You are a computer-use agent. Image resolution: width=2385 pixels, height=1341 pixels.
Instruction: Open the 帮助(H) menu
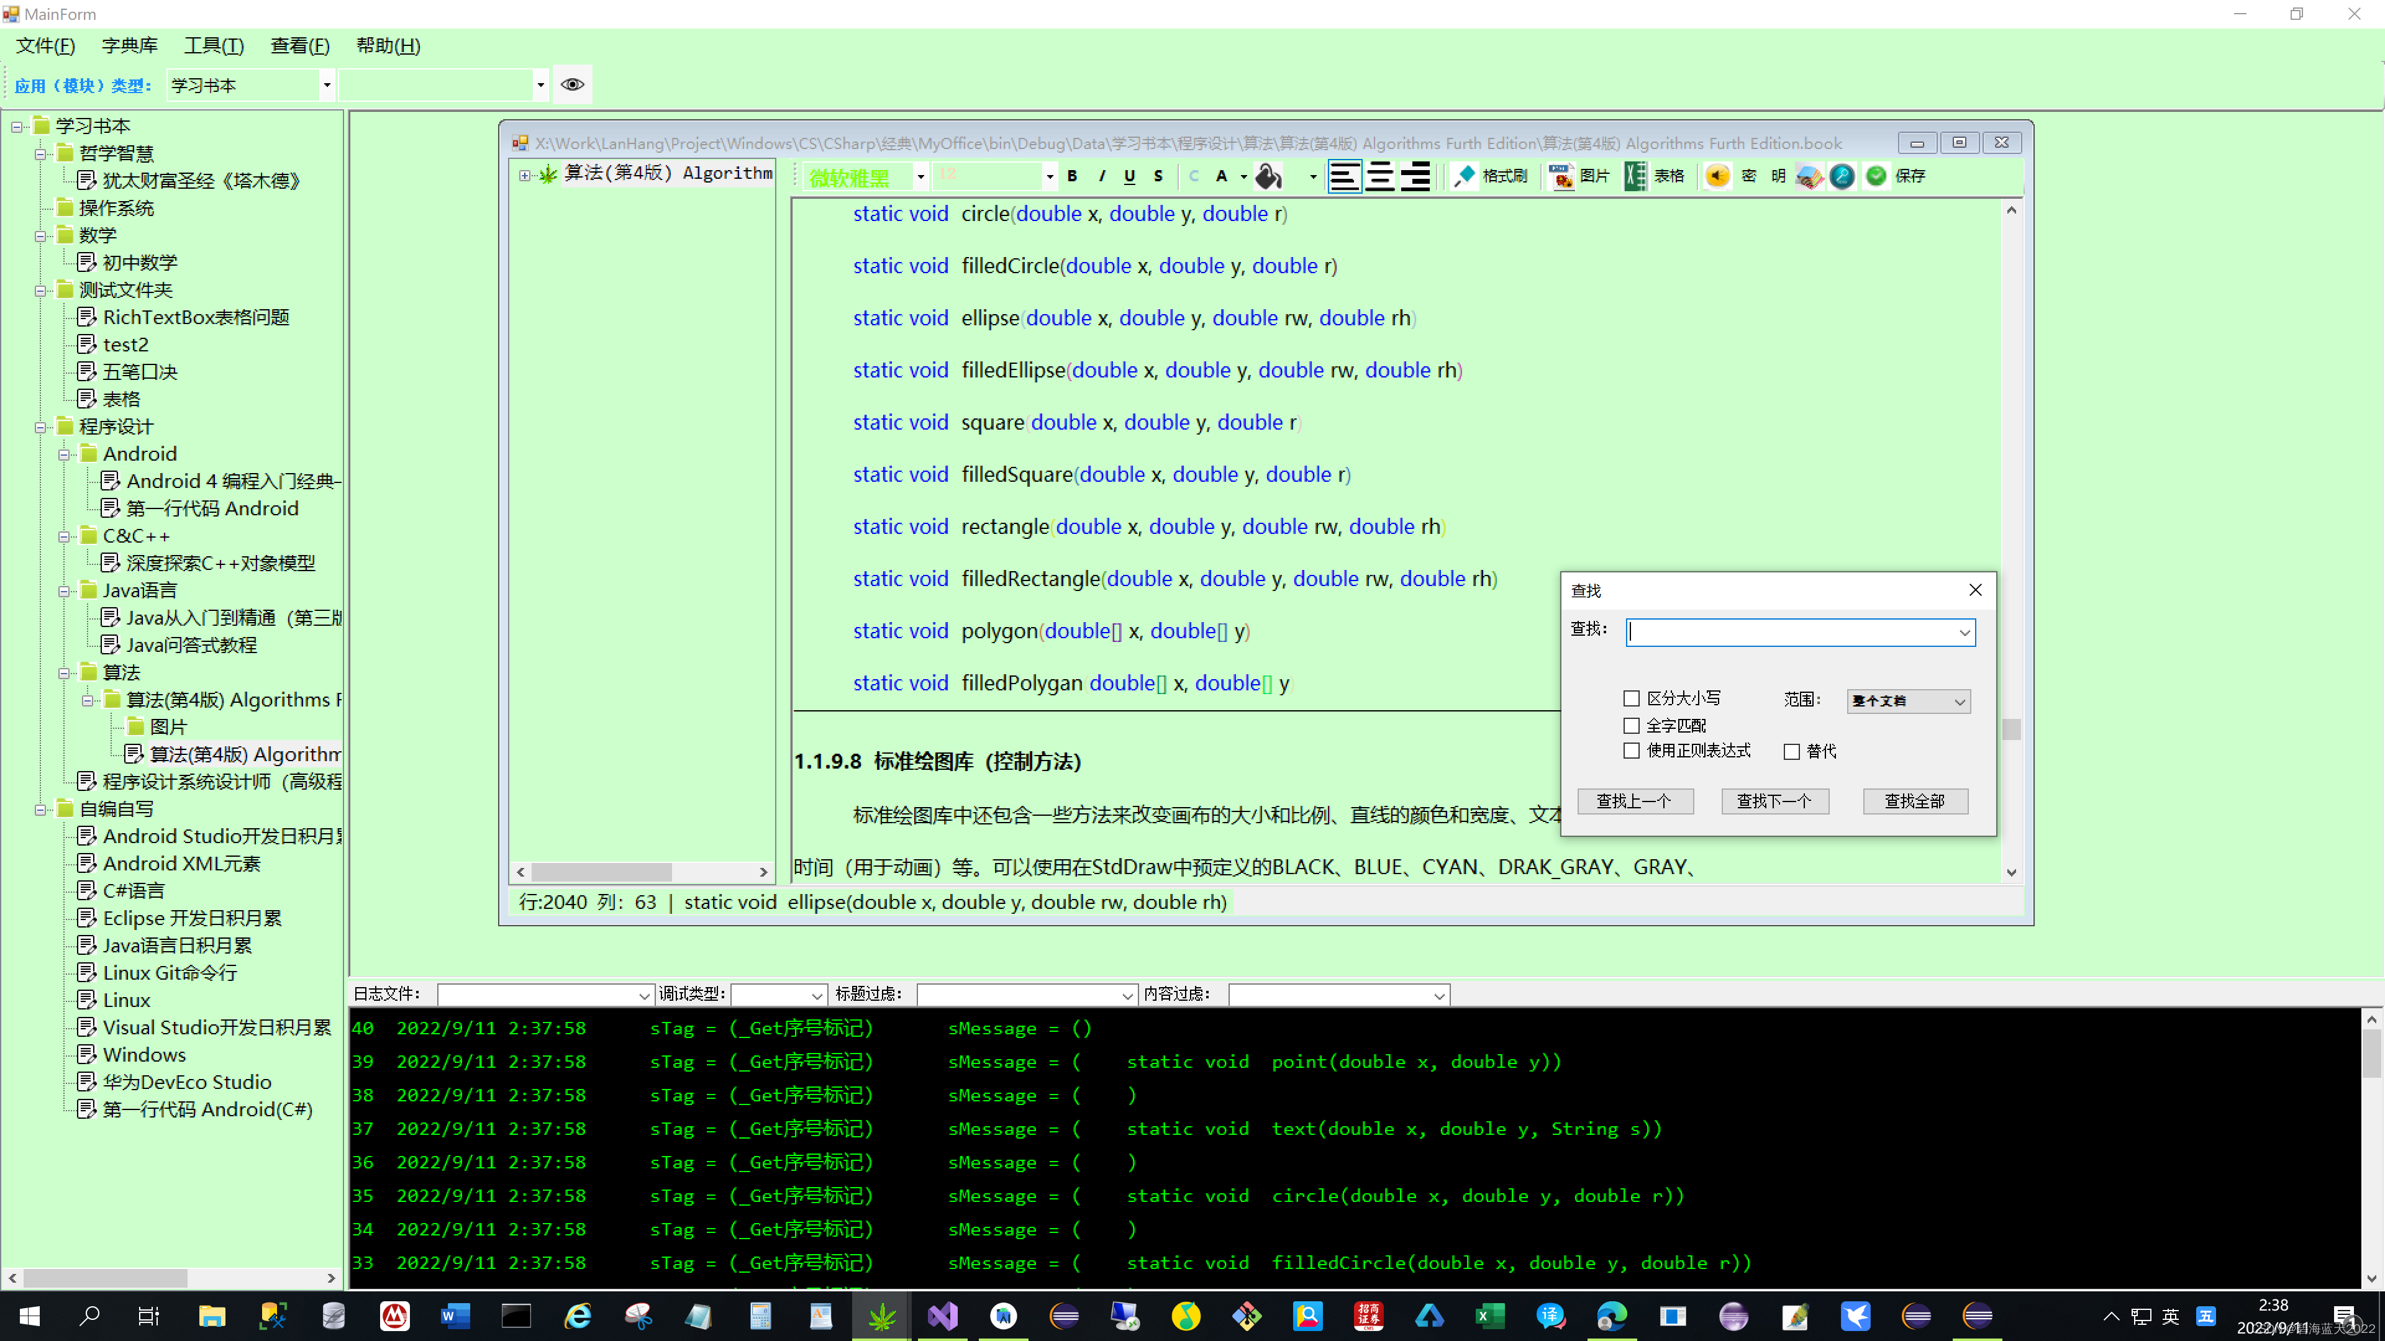point(388,45)
